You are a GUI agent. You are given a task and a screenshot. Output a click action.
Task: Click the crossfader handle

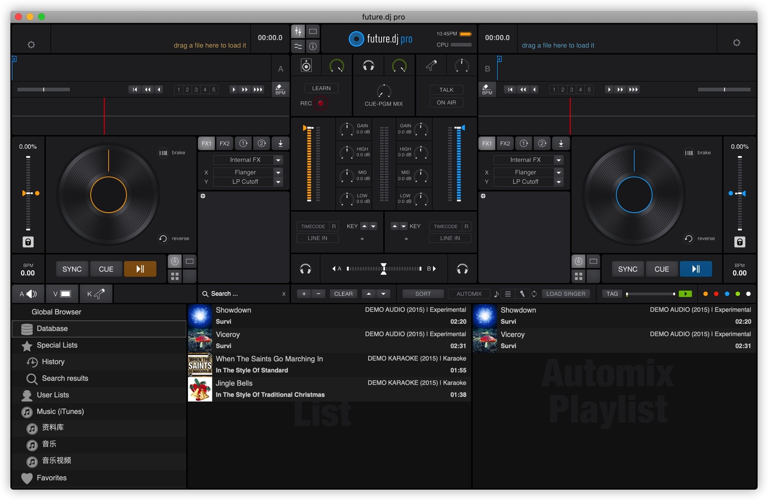[x=383, y=269]
